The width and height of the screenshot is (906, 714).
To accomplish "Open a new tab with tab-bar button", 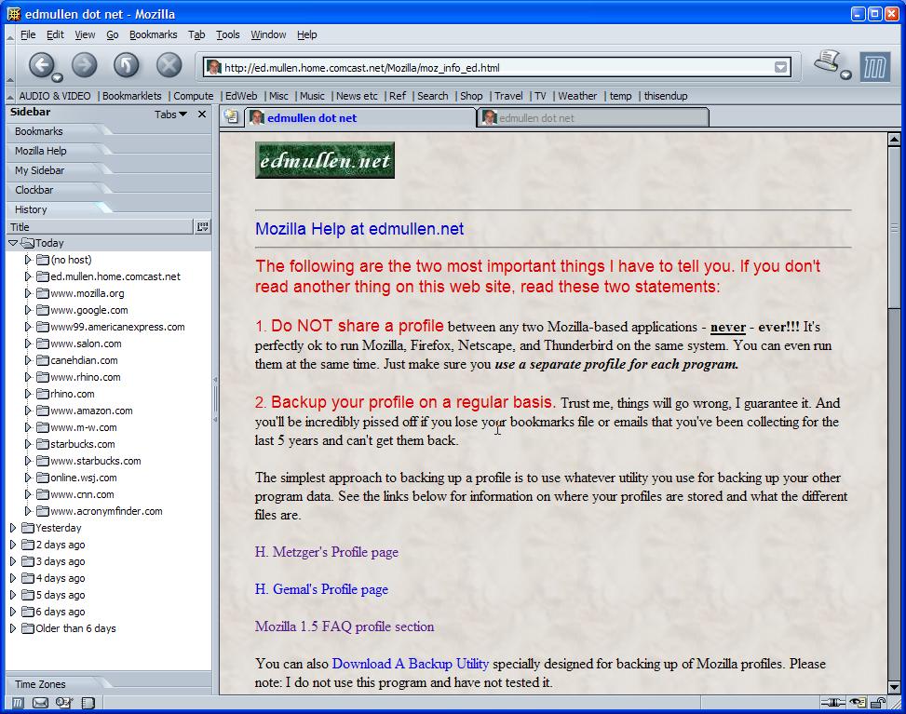I will tap(231, 117).
